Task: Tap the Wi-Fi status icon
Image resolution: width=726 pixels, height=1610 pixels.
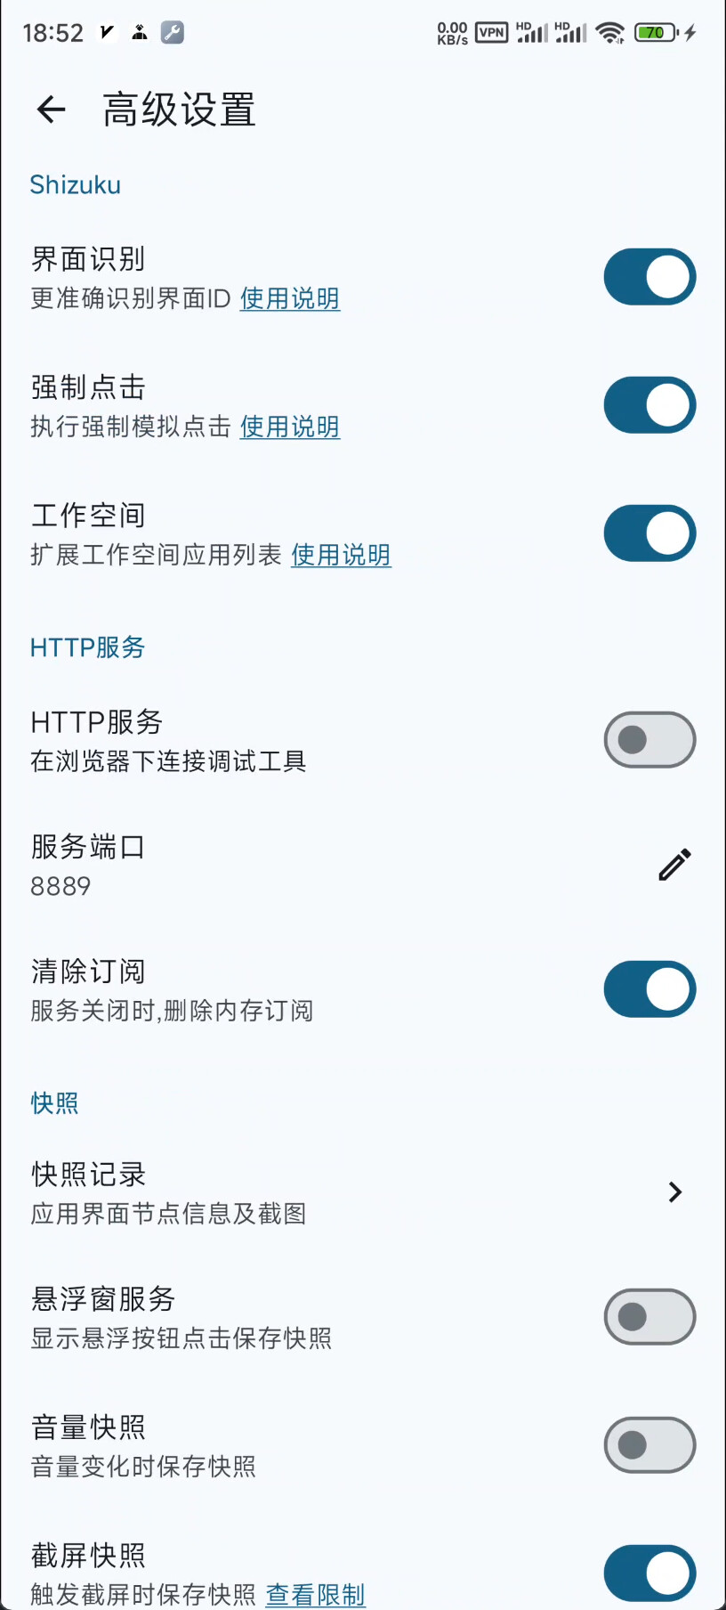Action: coord(610,33)
